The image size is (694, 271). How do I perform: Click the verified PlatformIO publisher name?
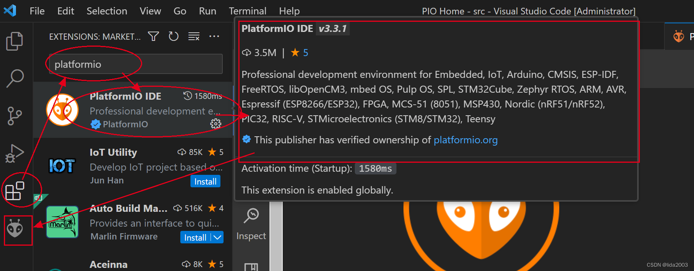click(125, 124)
